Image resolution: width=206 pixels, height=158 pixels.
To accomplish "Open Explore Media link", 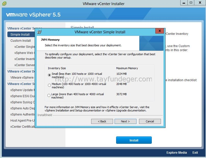I will pos(176,152).
